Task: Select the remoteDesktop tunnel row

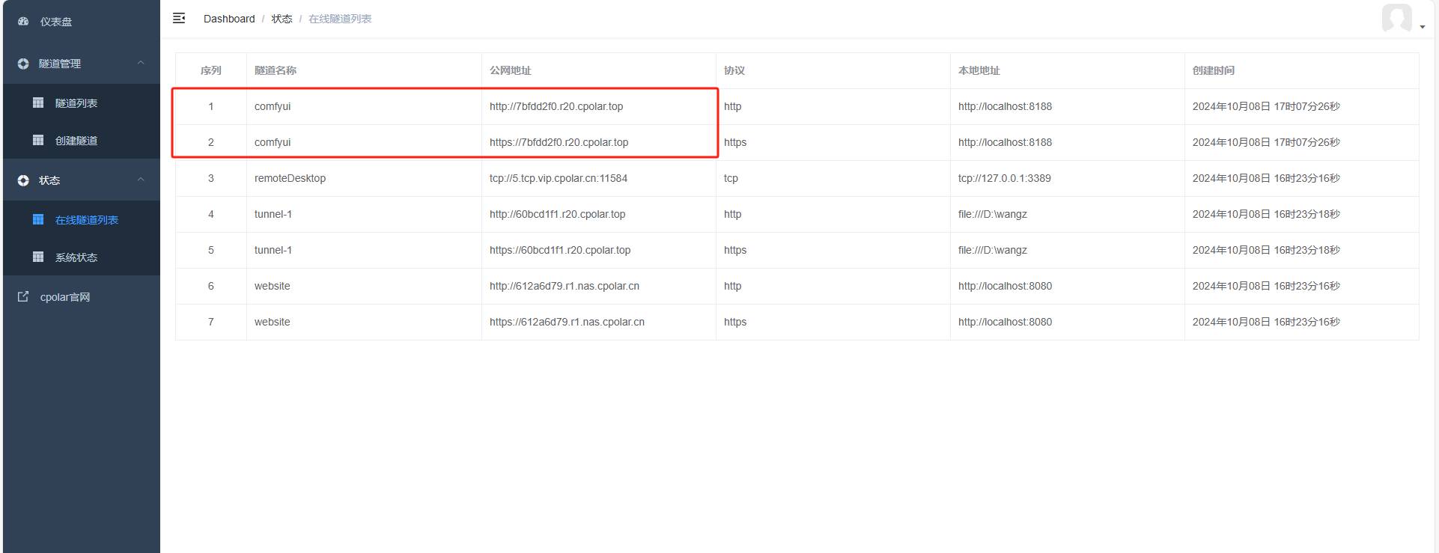Action: 797,178
